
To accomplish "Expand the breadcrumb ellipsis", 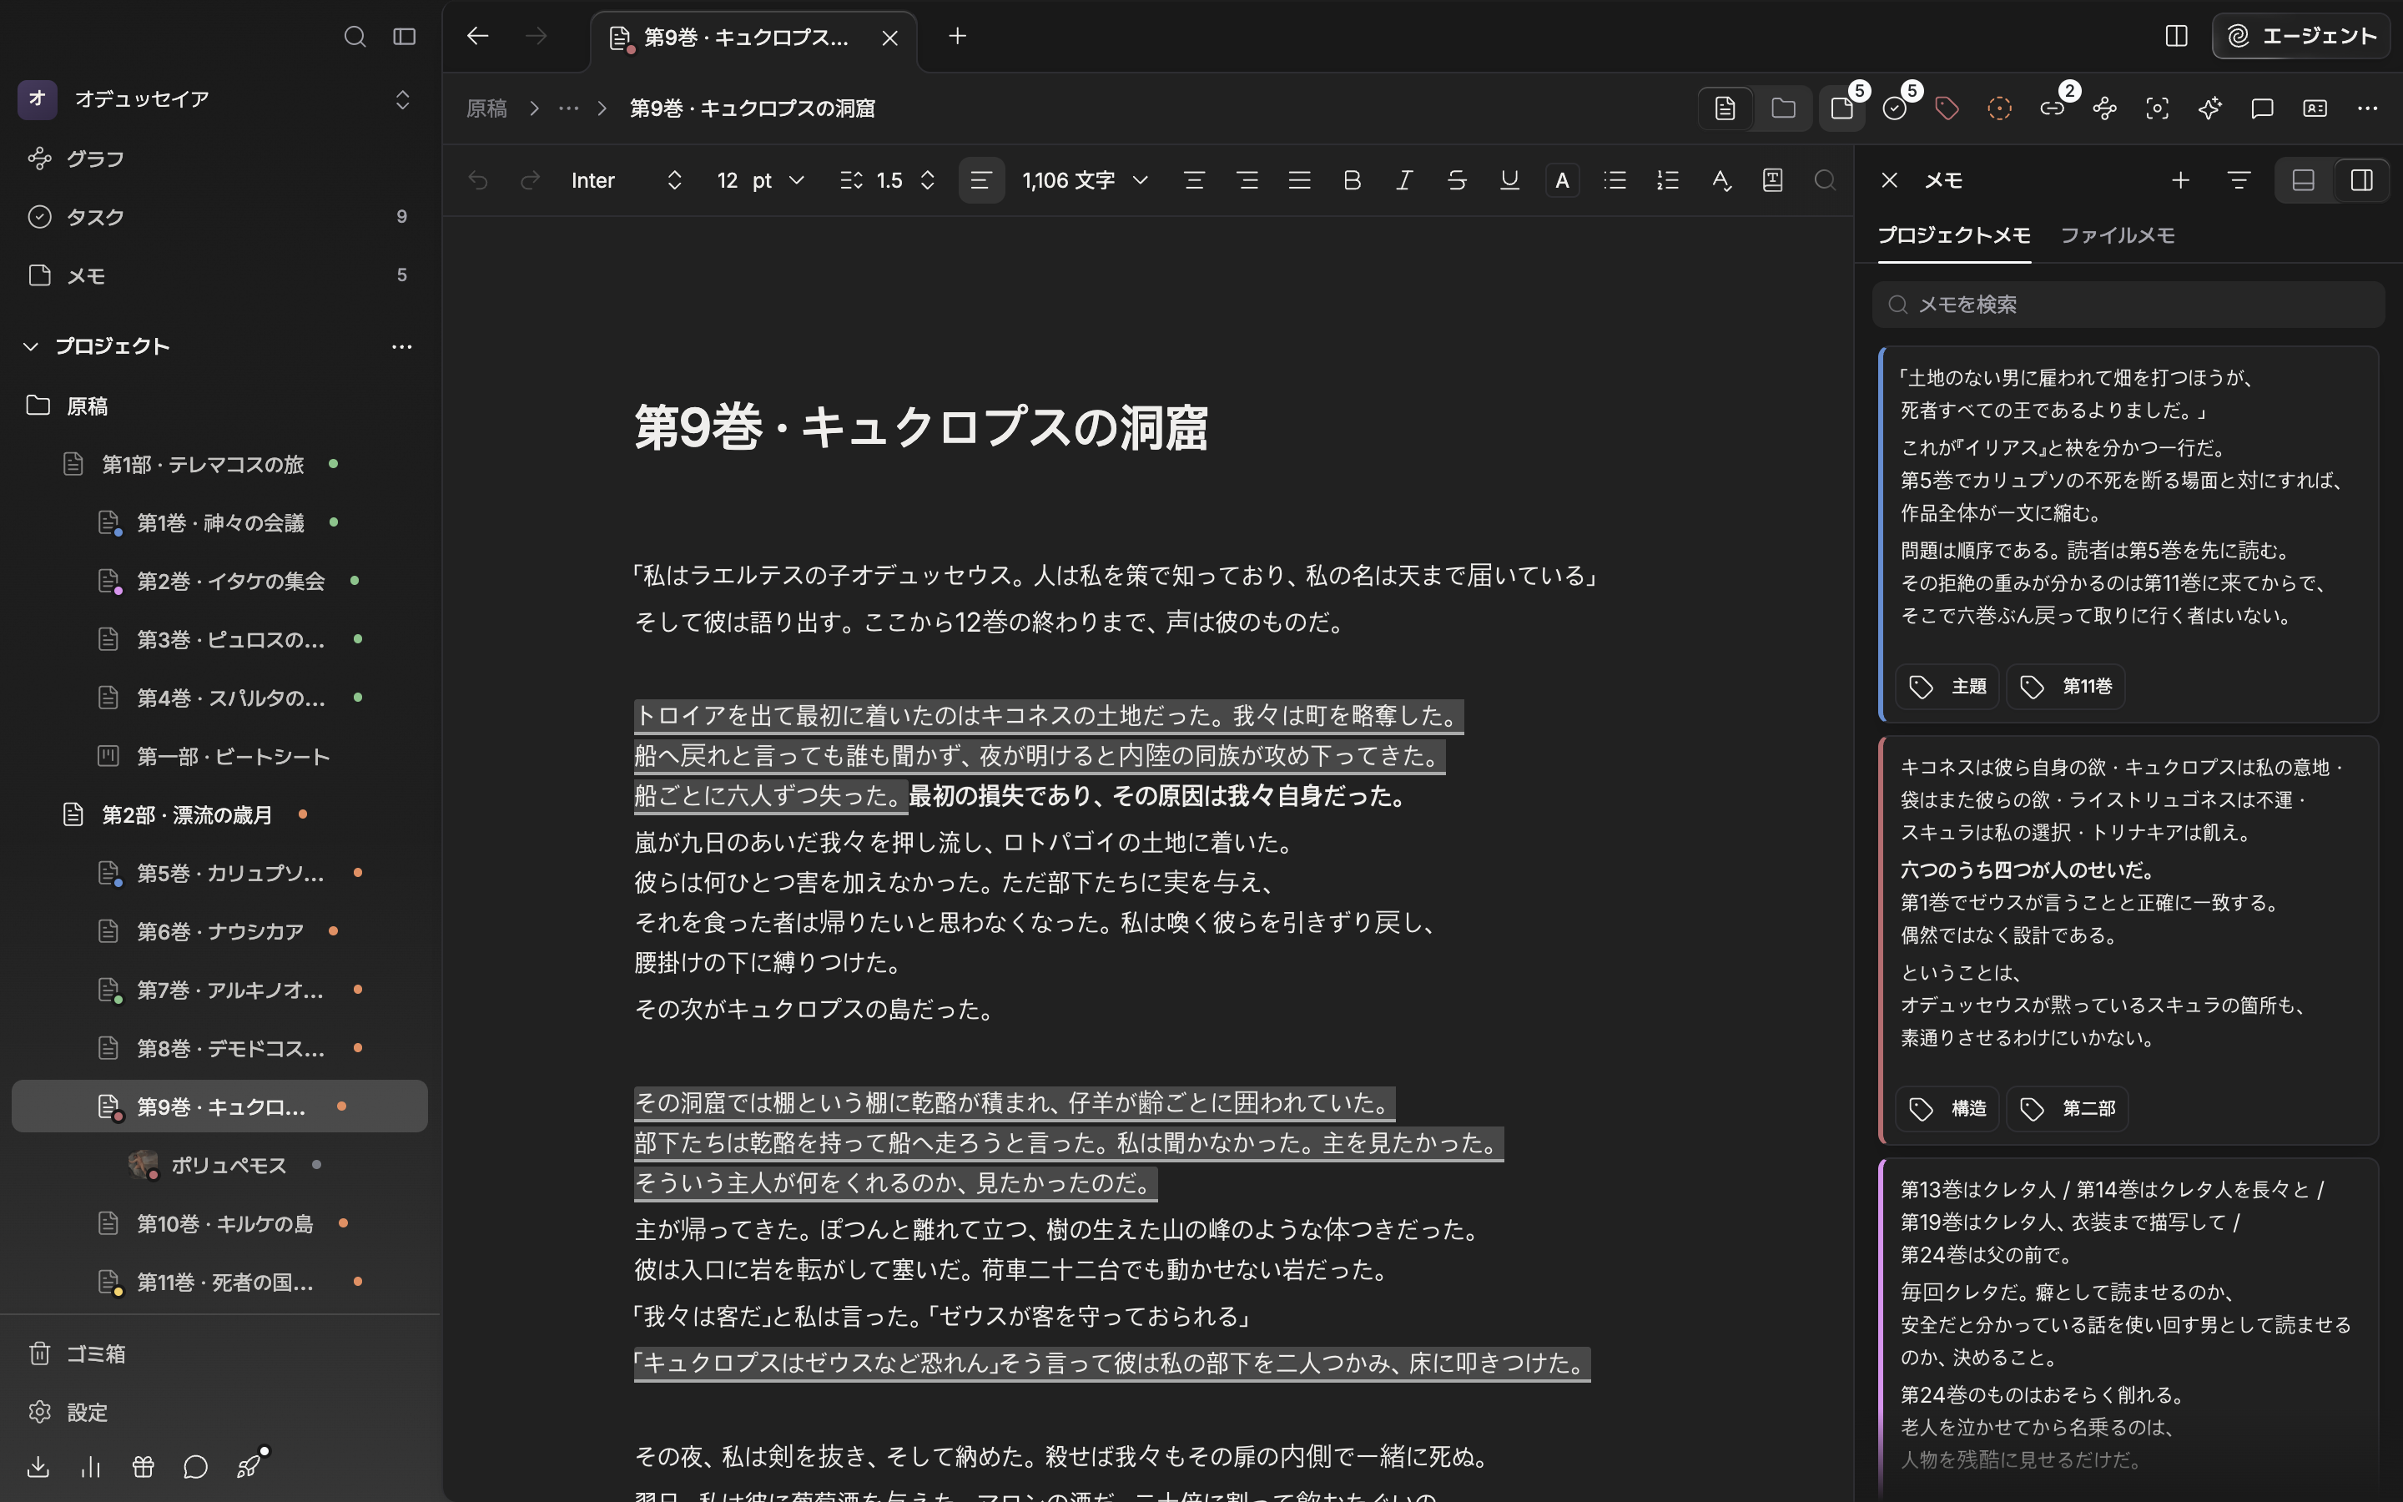I will click(x=568, y=108).
